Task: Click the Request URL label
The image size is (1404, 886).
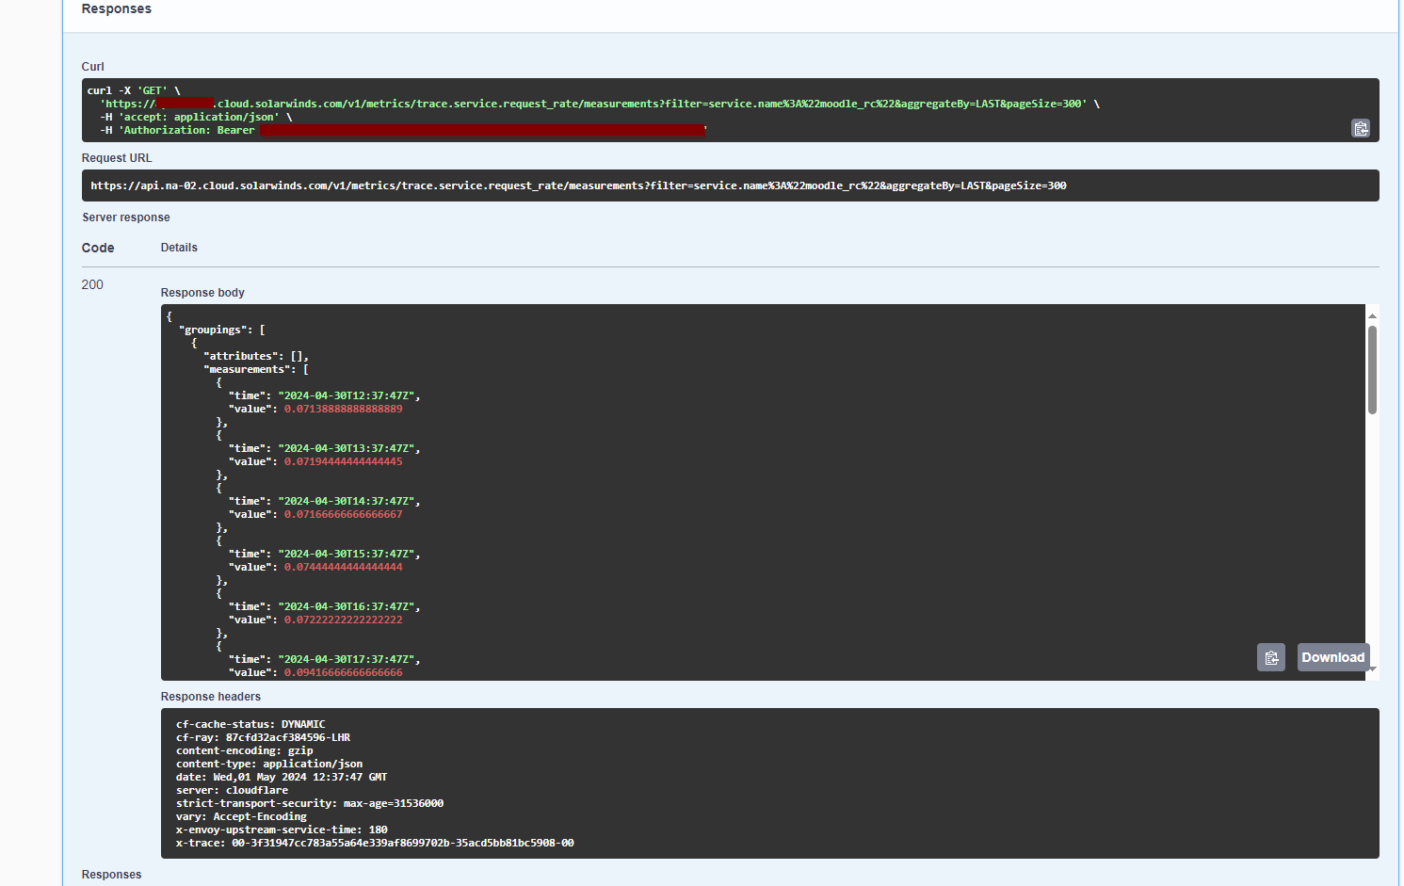Action: point(117,158)
